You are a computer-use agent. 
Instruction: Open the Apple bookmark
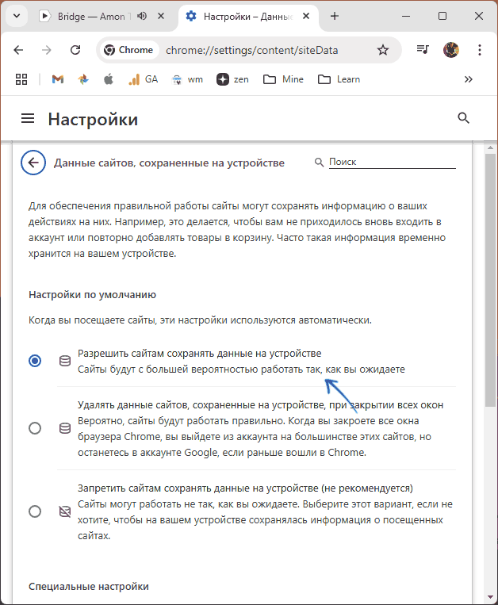click(109, 79)
